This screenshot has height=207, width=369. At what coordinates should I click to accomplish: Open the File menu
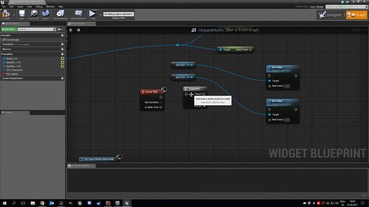tap(3, 6)
